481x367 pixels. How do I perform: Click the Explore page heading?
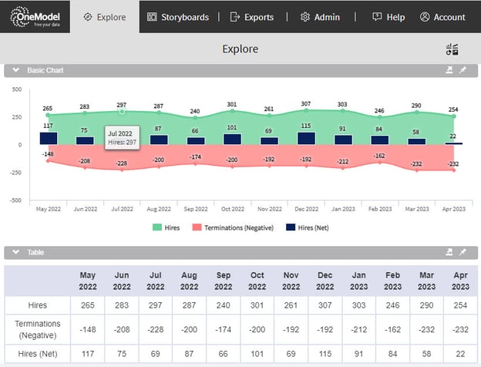pos(240,49)
